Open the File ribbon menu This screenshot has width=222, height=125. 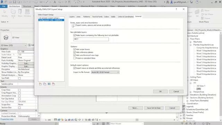pyautogui.click(x=4, y=6)
